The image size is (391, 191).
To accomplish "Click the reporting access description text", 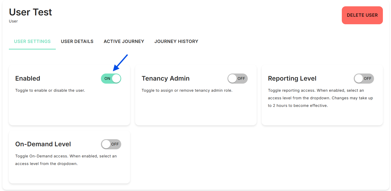I will click(320, 98).
